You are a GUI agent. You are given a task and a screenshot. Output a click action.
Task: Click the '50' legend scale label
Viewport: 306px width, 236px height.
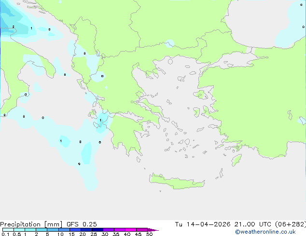click(x=150, y=234)
